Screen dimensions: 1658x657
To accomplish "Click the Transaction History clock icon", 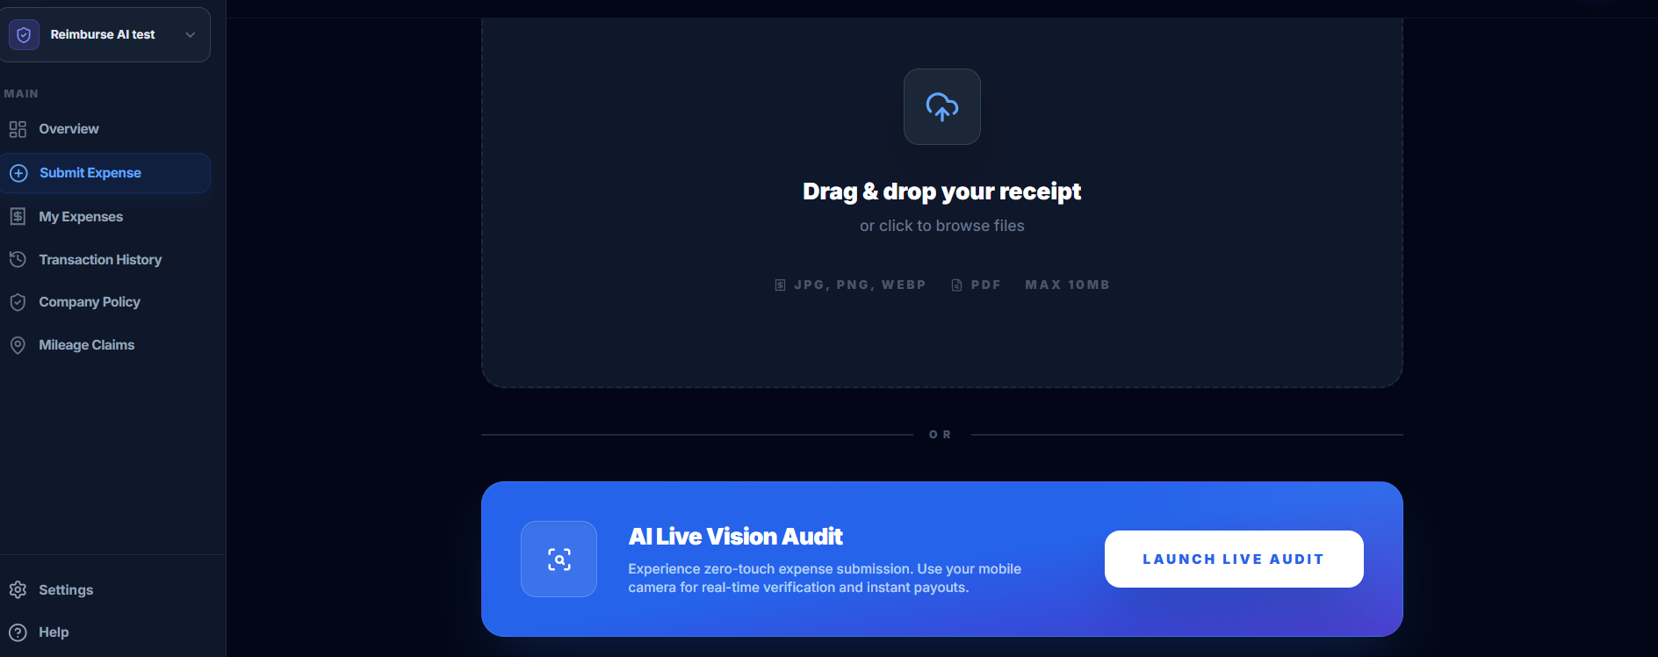I will [18, 259].
